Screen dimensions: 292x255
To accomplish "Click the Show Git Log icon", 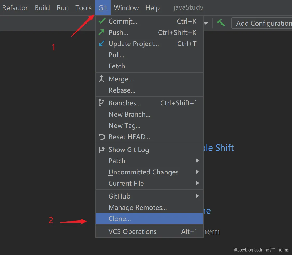I will coord(102,150).
